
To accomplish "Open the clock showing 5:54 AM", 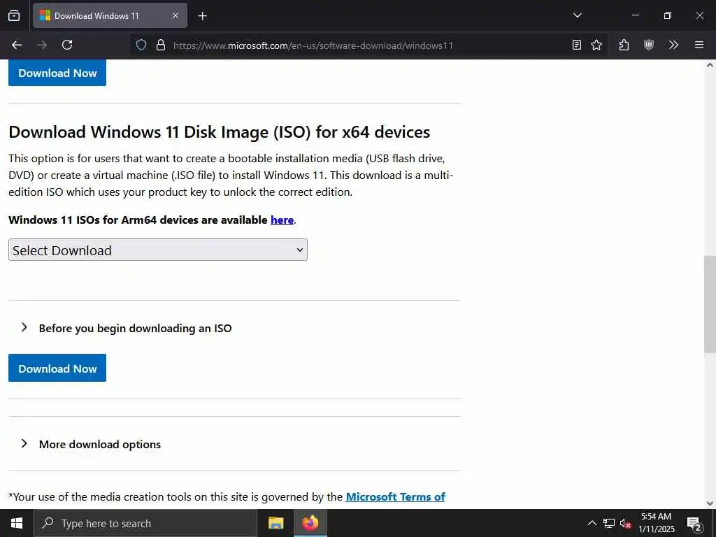I will 656,523.
